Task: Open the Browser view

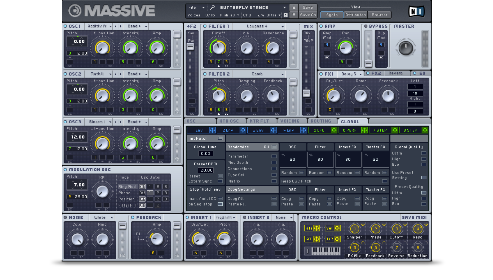Action: 379,15
